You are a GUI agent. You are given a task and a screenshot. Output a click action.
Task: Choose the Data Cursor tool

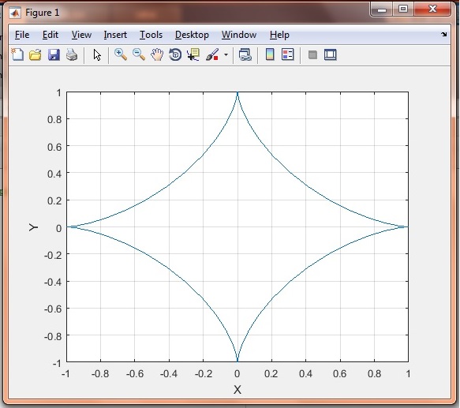click(x=193, y=55)
